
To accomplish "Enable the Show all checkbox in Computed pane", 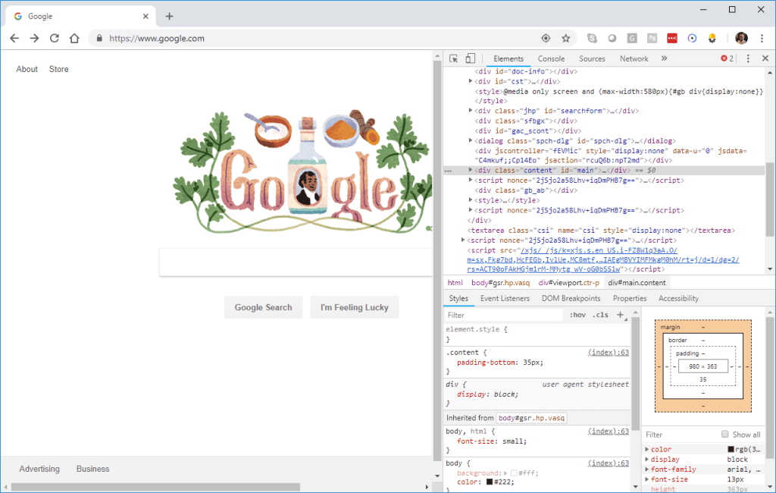I will (x=727, y=434).
